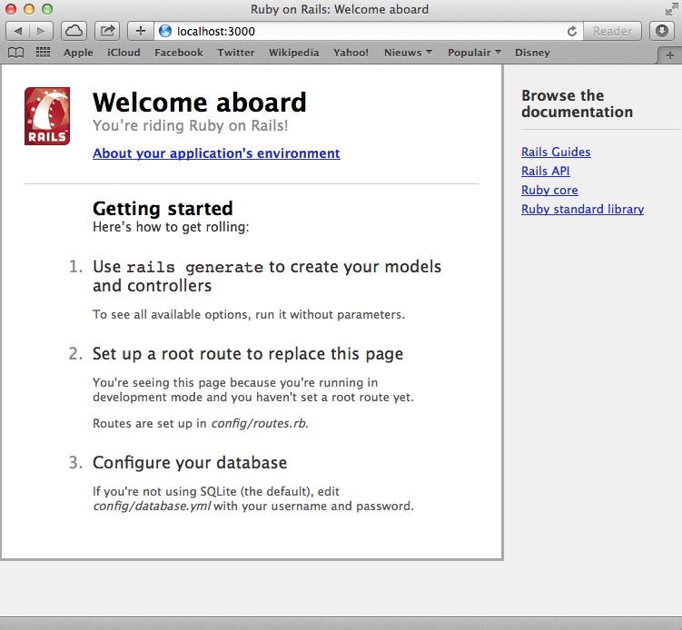Viewport: 682px width, 630px height.
Task: Click the globe site icon in address bar
Action: (165, 31)
